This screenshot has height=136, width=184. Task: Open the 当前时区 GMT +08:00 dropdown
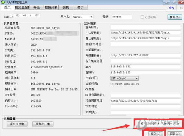click(124, 78)
